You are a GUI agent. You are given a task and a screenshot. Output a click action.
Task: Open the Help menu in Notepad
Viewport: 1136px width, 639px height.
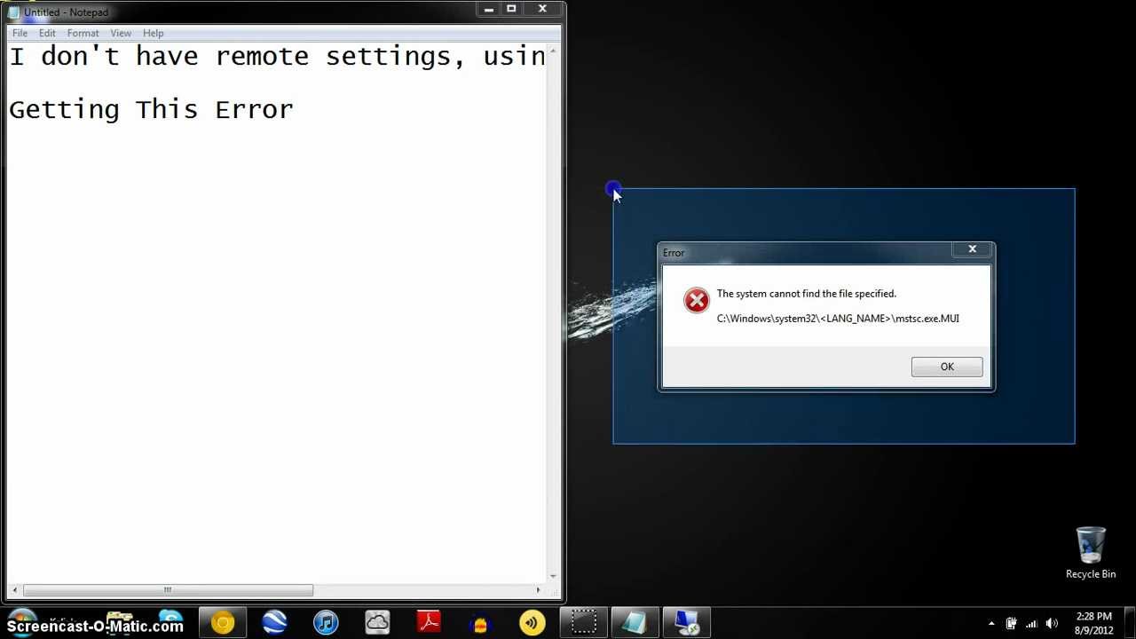(x=153, y=34)
